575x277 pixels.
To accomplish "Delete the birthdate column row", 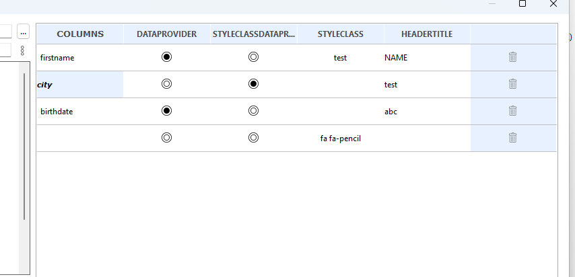I will [x=512, y=111].
